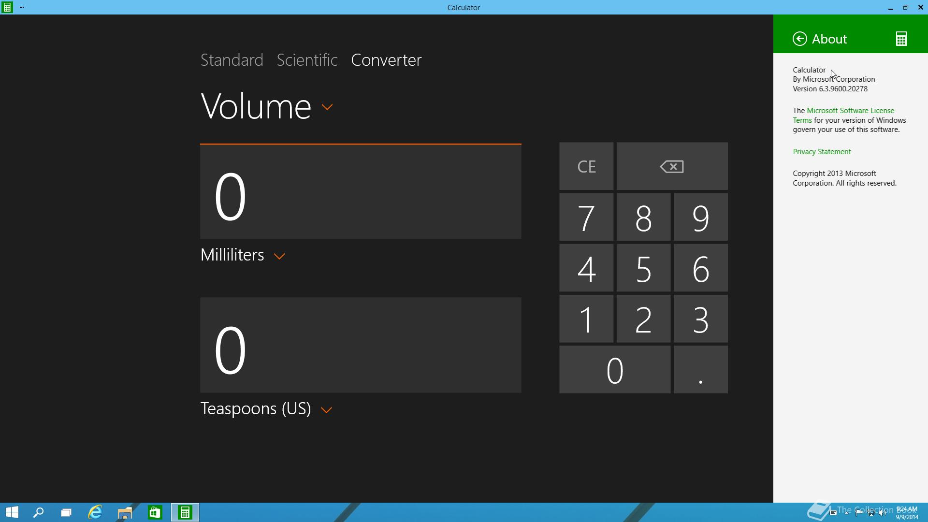Click the Calculator icon in the title bar
This screenshot has width=928, height=522.
tap(7, 7)
